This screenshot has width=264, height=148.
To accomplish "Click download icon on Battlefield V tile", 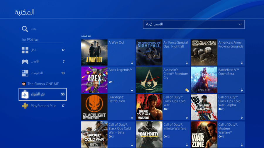I will coord(242,90).
